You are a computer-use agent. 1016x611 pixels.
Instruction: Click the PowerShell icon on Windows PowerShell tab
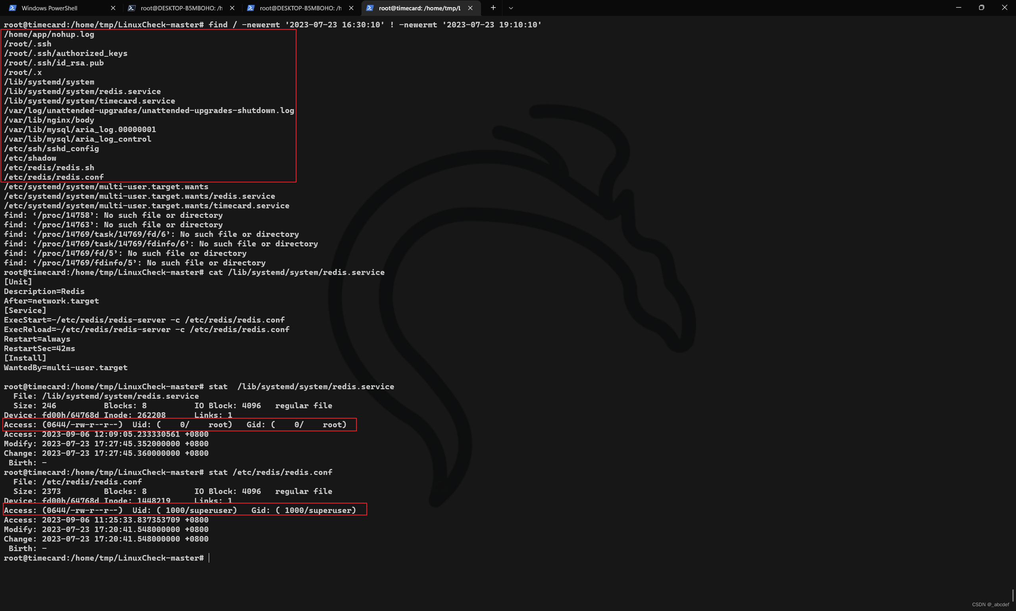click(13, 8)
